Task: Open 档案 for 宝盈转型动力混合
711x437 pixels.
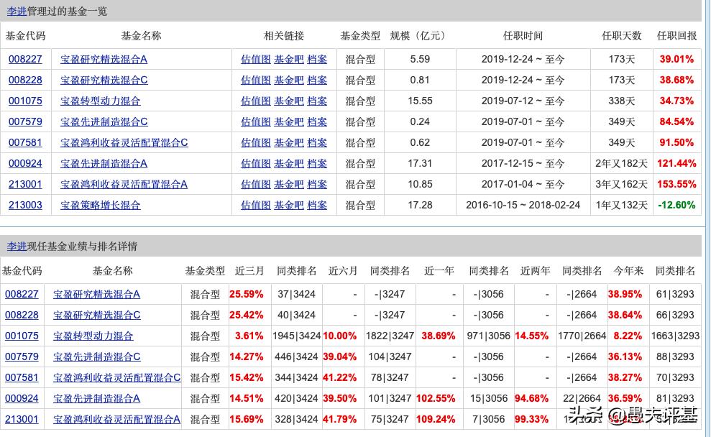Action: click(316, 101)
